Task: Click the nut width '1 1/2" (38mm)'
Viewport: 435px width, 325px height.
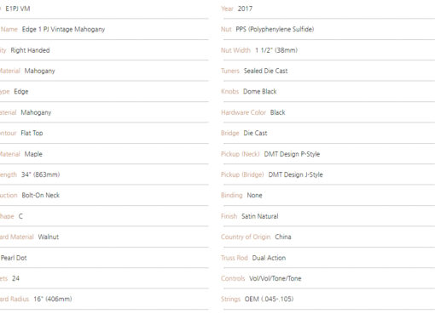Action: (276, 50)
